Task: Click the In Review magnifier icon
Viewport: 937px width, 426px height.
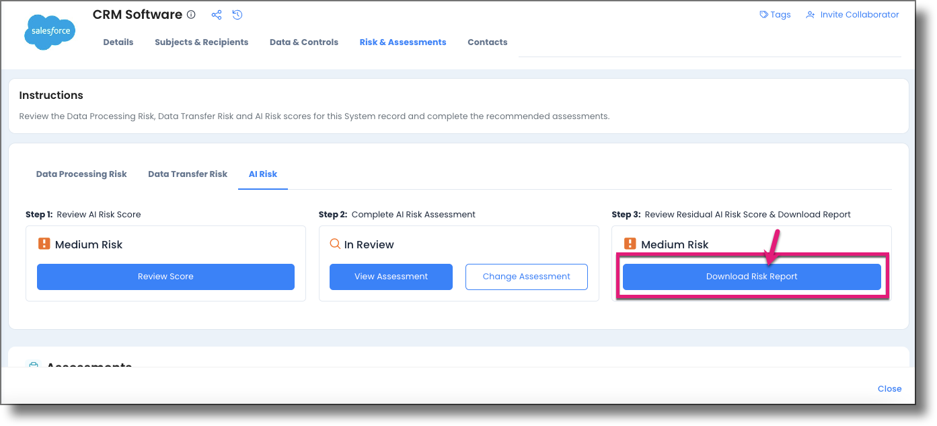Action: click(x=335, y=244)
